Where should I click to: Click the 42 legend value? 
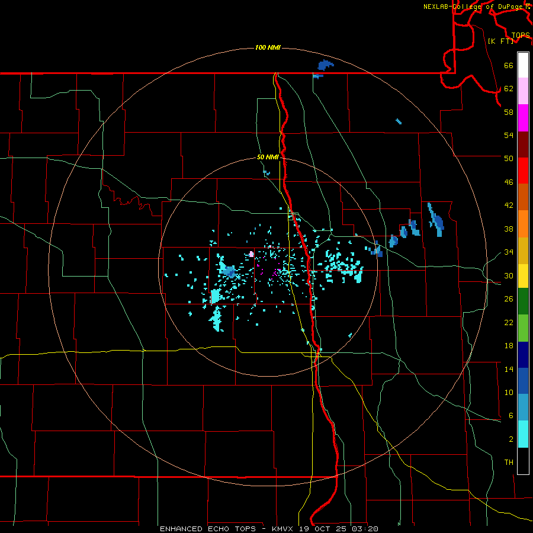(509, 206)
